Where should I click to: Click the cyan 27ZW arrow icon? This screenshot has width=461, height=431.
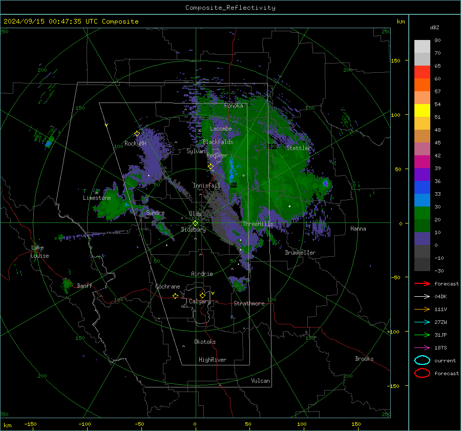click(422, 322)
